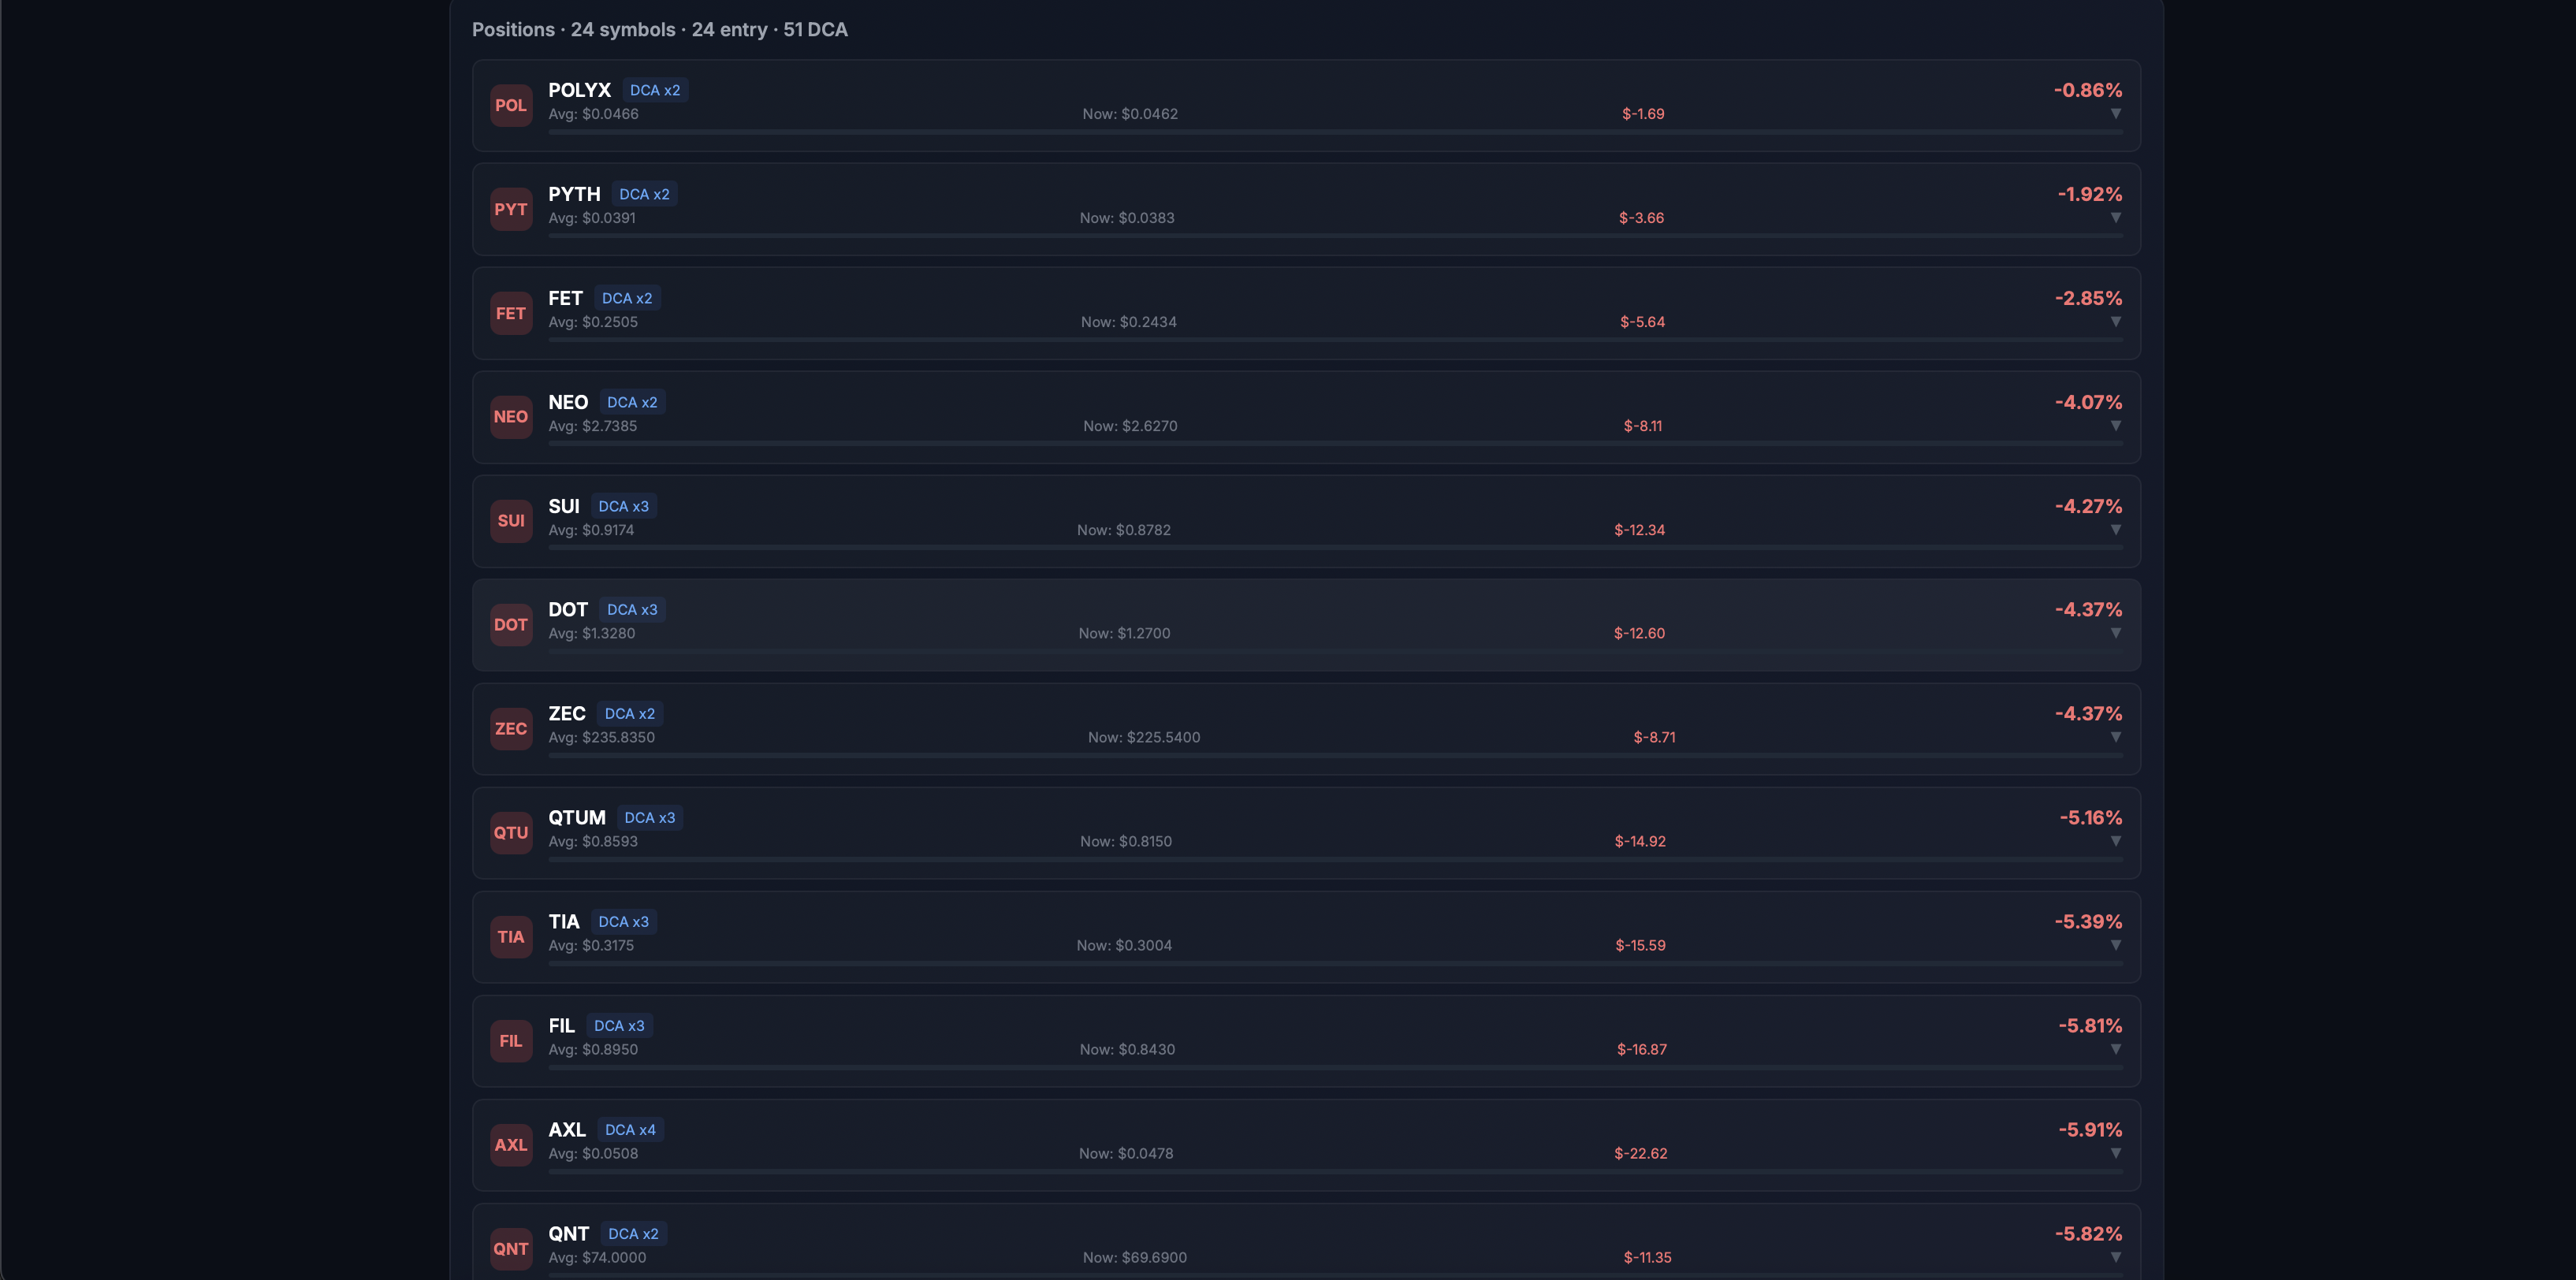Click the DCA x4 badge on AXL
This screenshot has width=2576, height=1280.
630,1129
